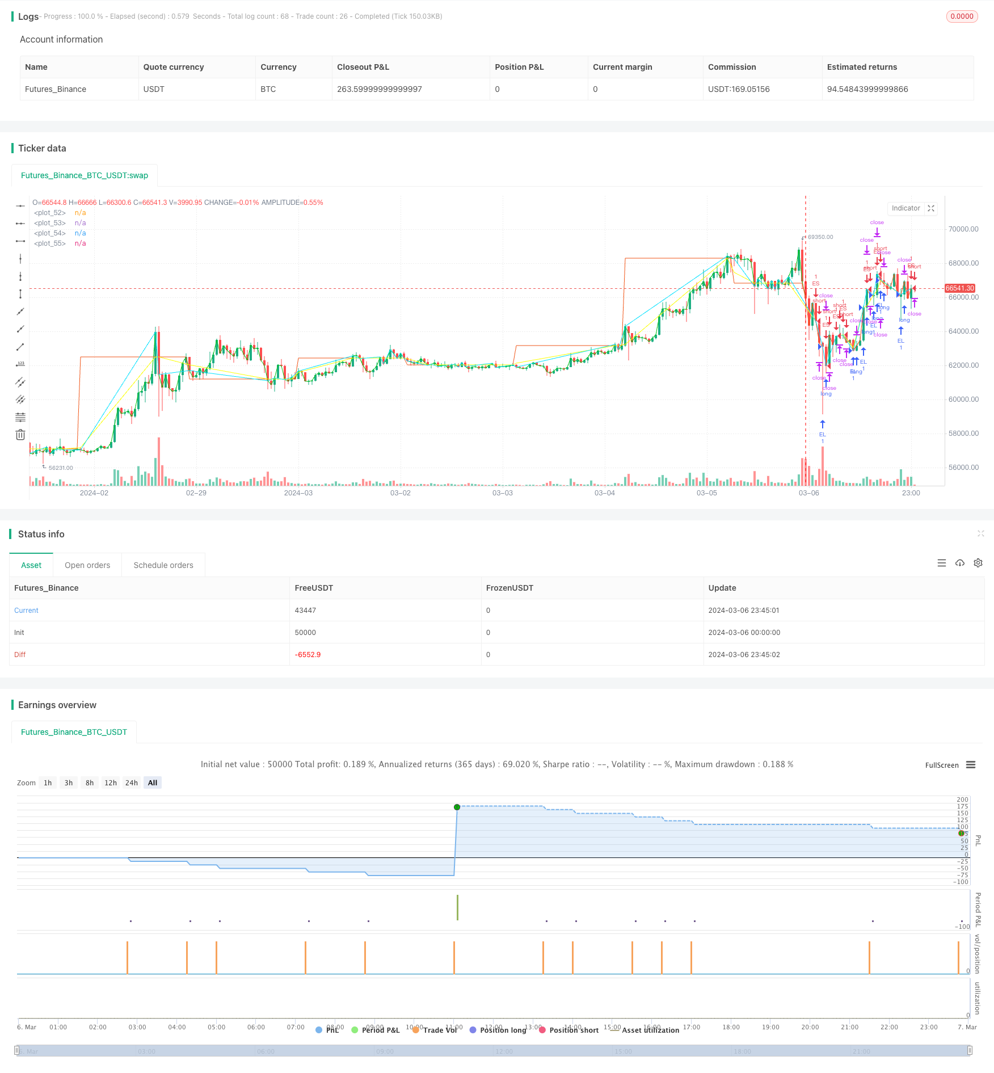Viewport: 994px width, 1073px height.
Task: Select the Futures_Binance_BTC_USDT:swap ticker tab
Action: tap(85, 175)
